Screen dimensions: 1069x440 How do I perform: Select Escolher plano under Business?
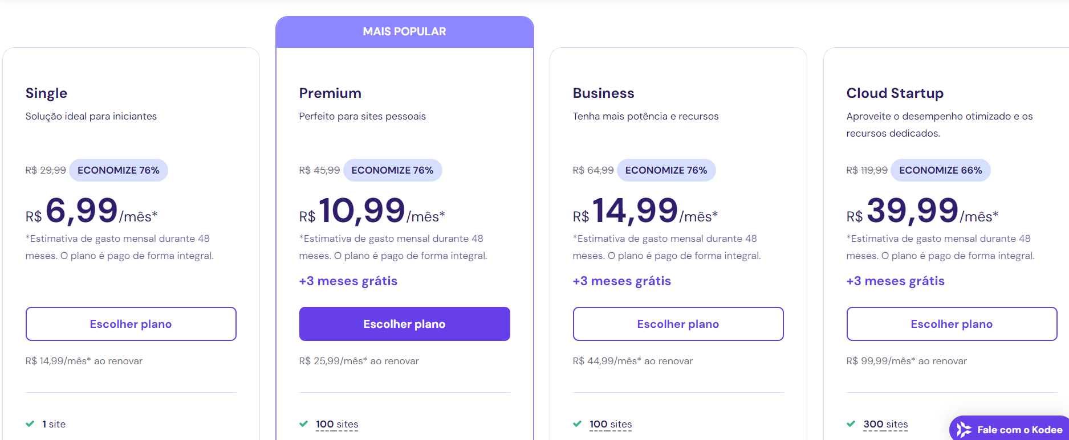click(678, 324)
